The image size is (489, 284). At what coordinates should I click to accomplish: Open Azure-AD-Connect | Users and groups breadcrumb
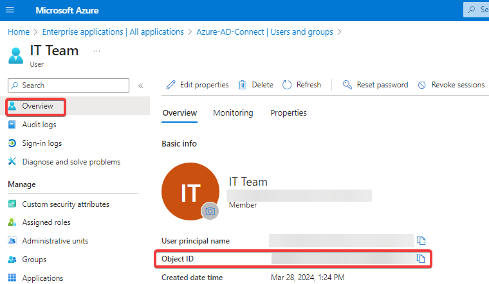(x=265, y=32)
